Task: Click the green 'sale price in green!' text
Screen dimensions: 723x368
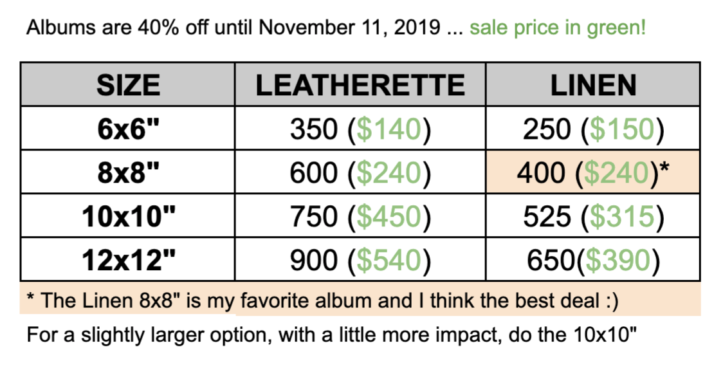Action: (558, 28)
